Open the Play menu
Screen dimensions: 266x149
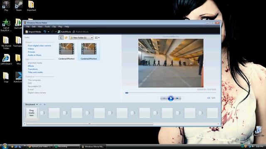tap(60, 26)
